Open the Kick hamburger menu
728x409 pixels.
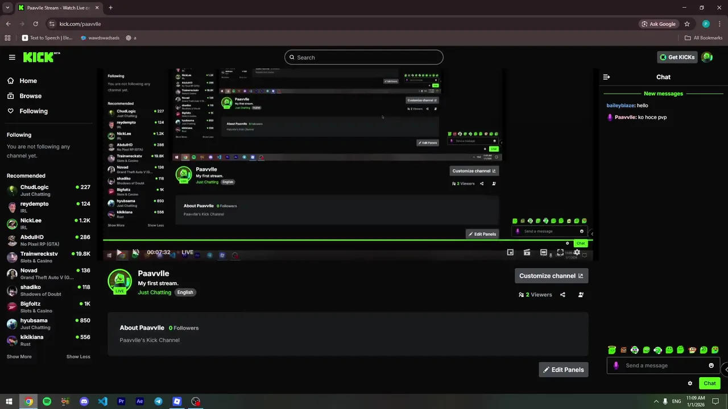(x=12, y=57)
